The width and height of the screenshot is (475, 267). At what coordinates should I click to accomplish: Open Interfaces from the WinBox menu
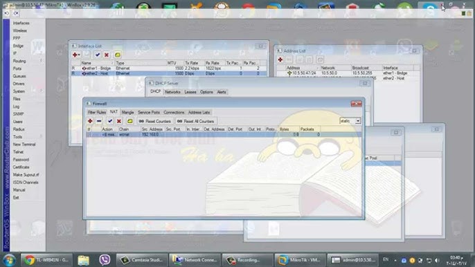[21, 23]
